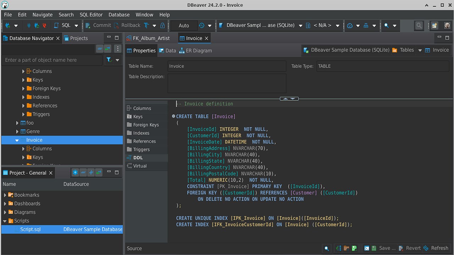454x255 pixels.
Task: Toggle Link with Editor in Project panel
Action: point(99,173)
